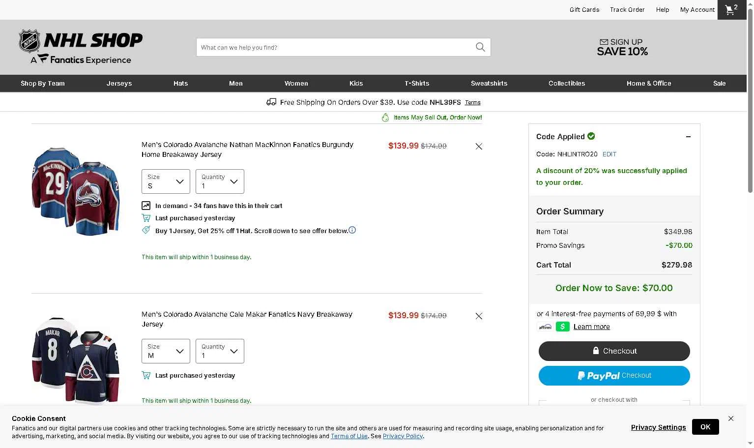Accept cookies with the OK button
This screenshot has height=448, width=754.
tap(705, 427)
